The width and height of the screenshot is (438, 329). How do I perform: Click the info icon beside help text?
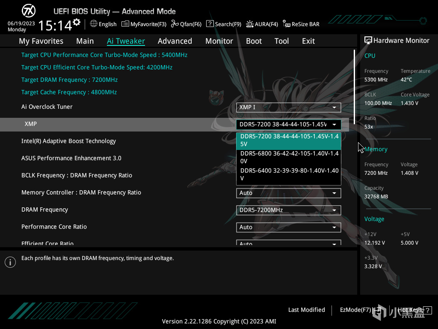pos(10,262)
